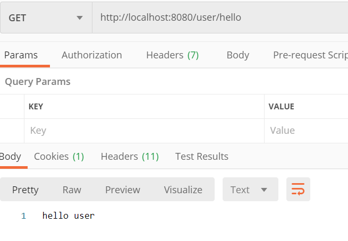
Task: Switch to Pretty response view
Action: point(26,190)
